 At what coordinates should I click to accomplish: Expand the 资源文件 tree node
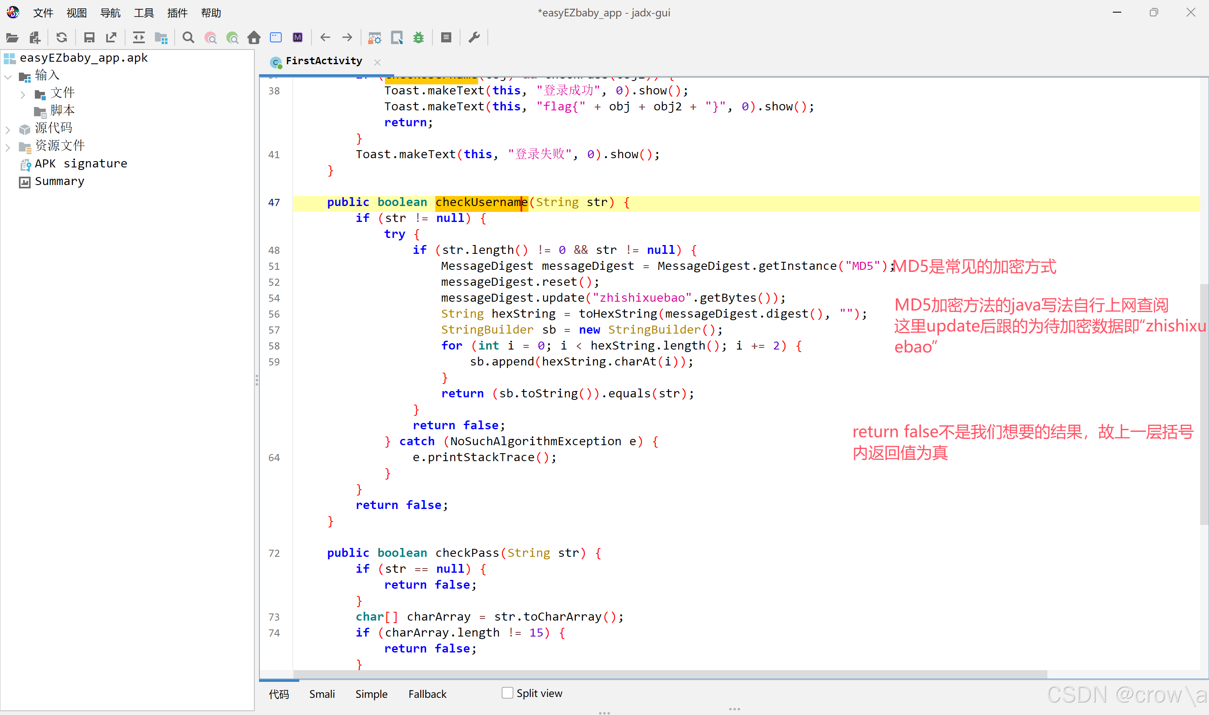click(8, 147)
